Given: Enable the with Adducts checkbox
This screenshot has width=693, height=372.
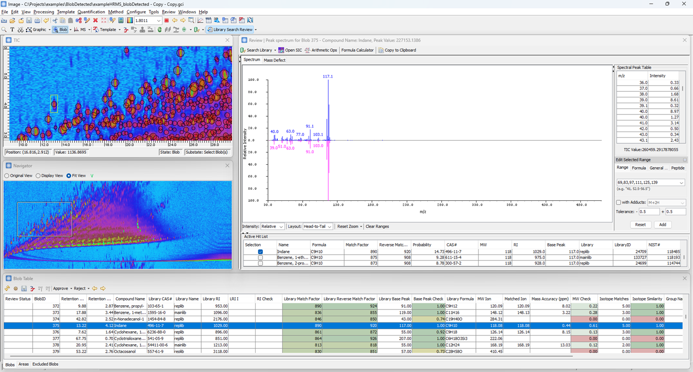Looking at the screenshot, I should [x=619, y=203].
